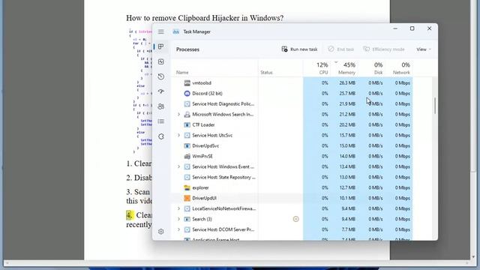
Task: Open the Details sidebar icon
Action: pyautogui.click(x=161, y=121)
